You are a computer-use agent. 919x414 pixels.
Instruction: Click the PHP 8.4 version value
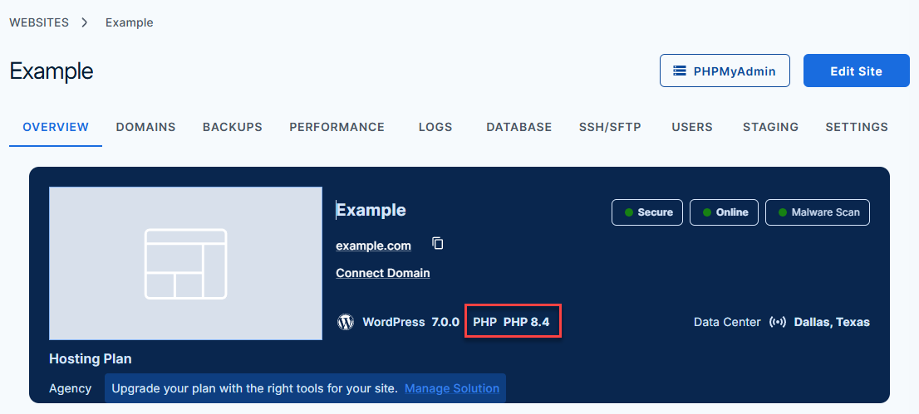pos(526,321)
